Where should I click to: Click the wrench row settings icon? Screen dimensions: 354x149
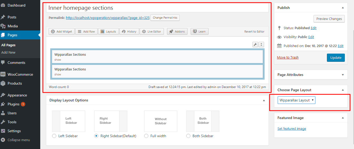point(255,44)
